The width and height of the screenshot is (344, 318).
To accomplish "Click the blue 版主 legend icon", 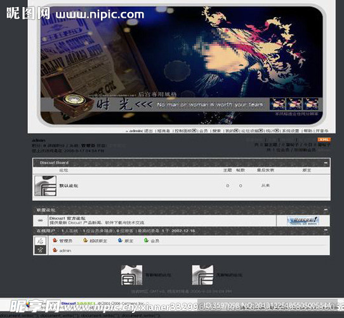I will (x=120, y=240).
